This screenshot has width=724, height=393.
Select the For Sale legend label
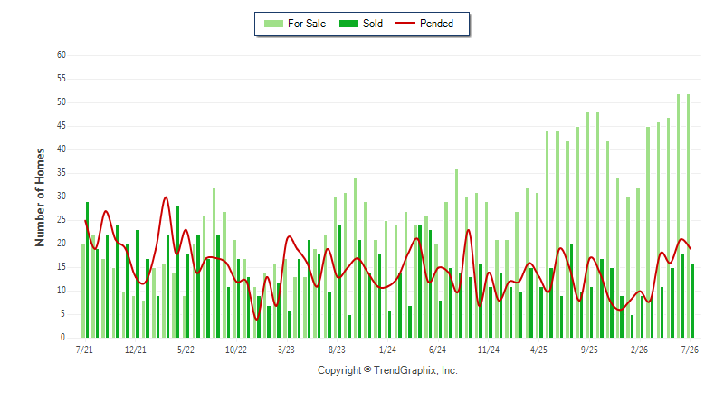point(307,24)
